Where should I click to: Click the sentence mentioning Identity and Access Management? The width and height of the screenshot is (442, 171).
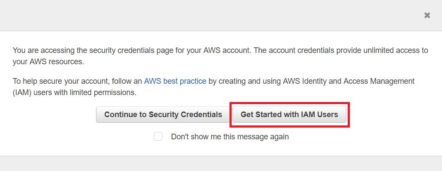point(214,87)
